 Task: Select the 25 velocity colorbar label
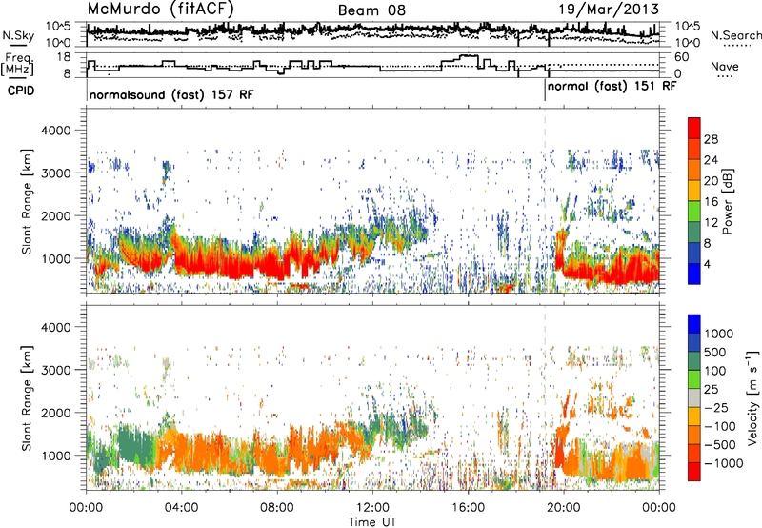[x=712, y=390]
